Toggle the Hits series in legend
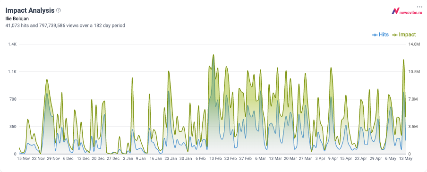 (x=380, y=34)
